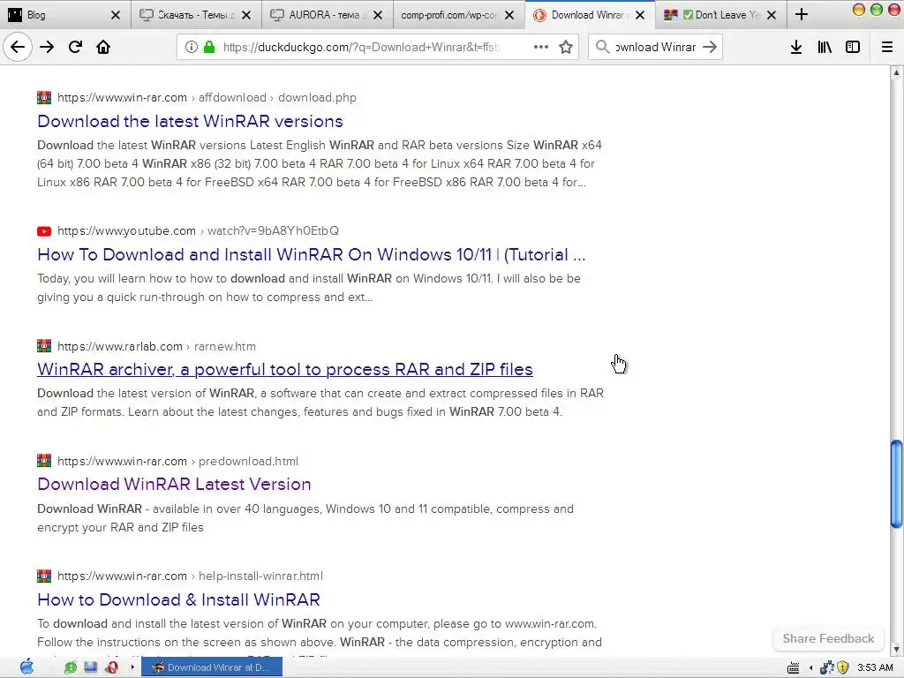Click the 'Download Winrar' search box
Viewport: 904px width, 678px height.
[x=656, y=48]
